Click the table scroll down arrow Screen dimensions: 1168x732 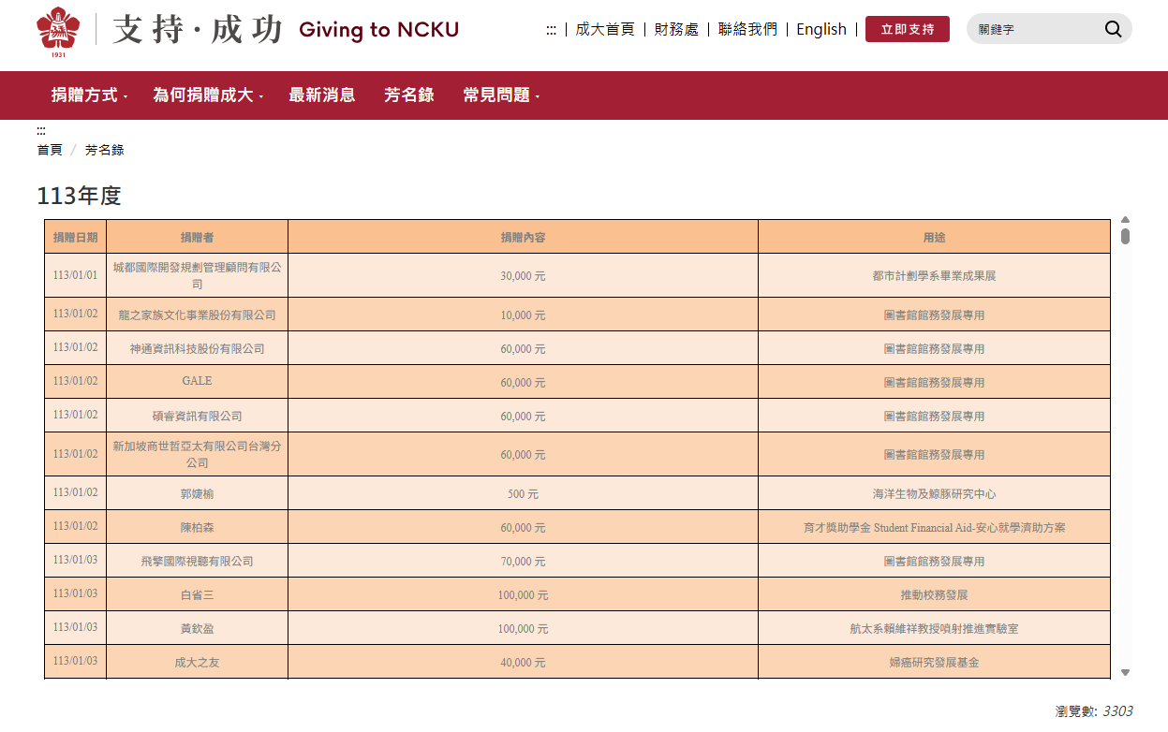click(x=1125, y=672)
